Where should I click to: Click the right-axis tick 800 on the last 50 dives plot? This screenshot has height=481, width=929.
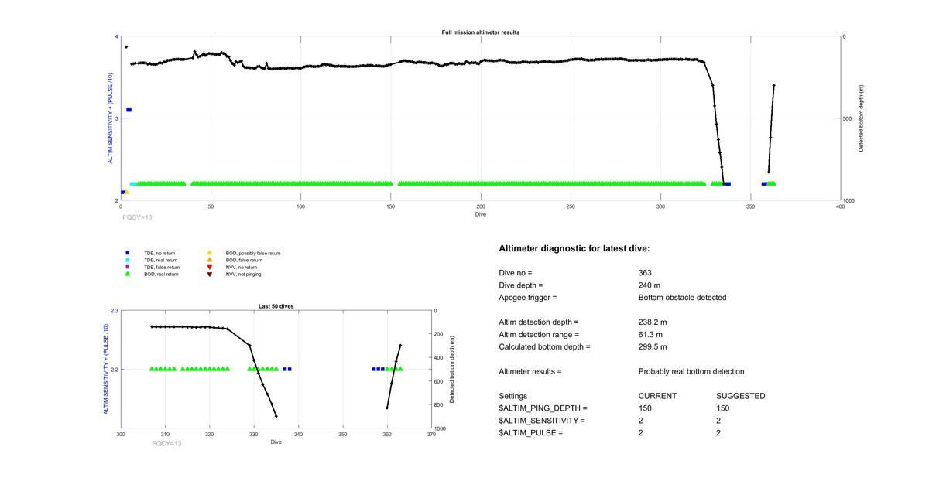click(x=439, y=405)
